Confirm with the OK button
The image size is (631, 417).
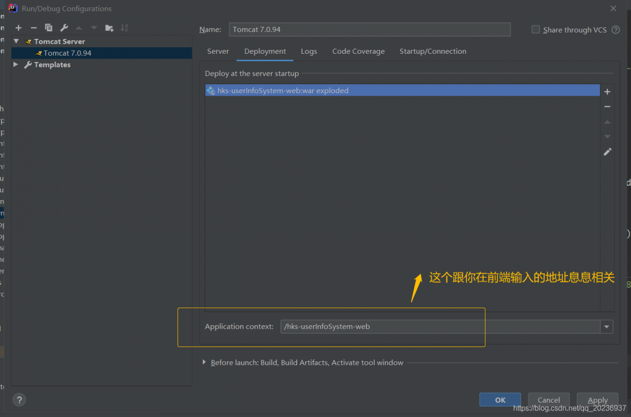point(500,400)
